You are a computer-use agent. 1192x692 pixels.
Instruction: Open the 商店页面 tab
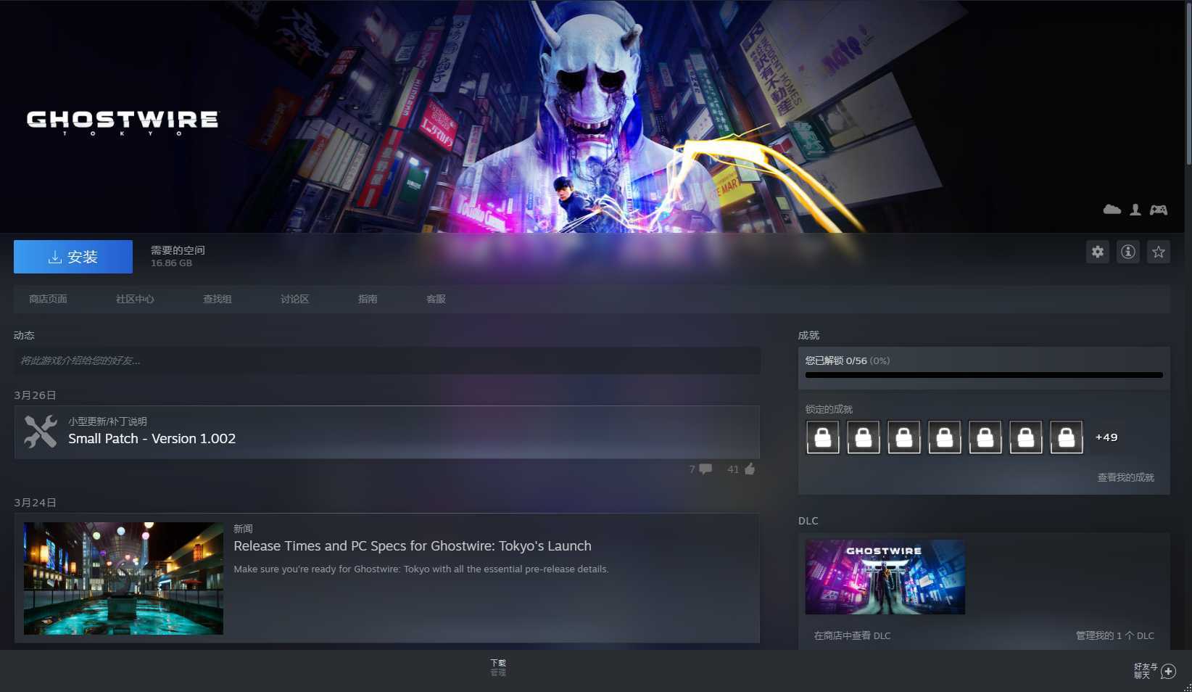click(x=48, y=299)
